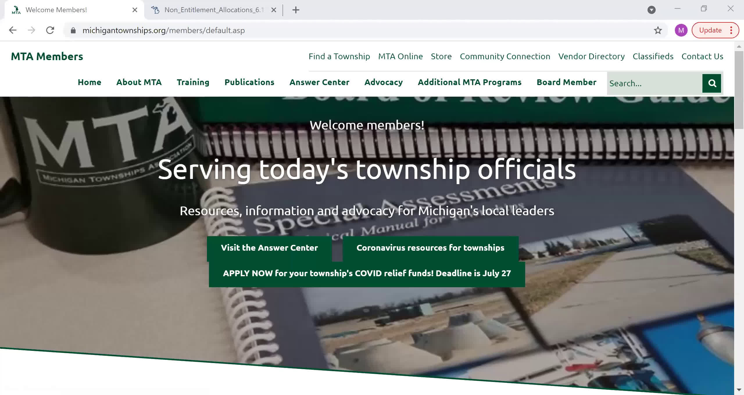
Task: Go back using the browser back arrow
Action: [13, 30]
